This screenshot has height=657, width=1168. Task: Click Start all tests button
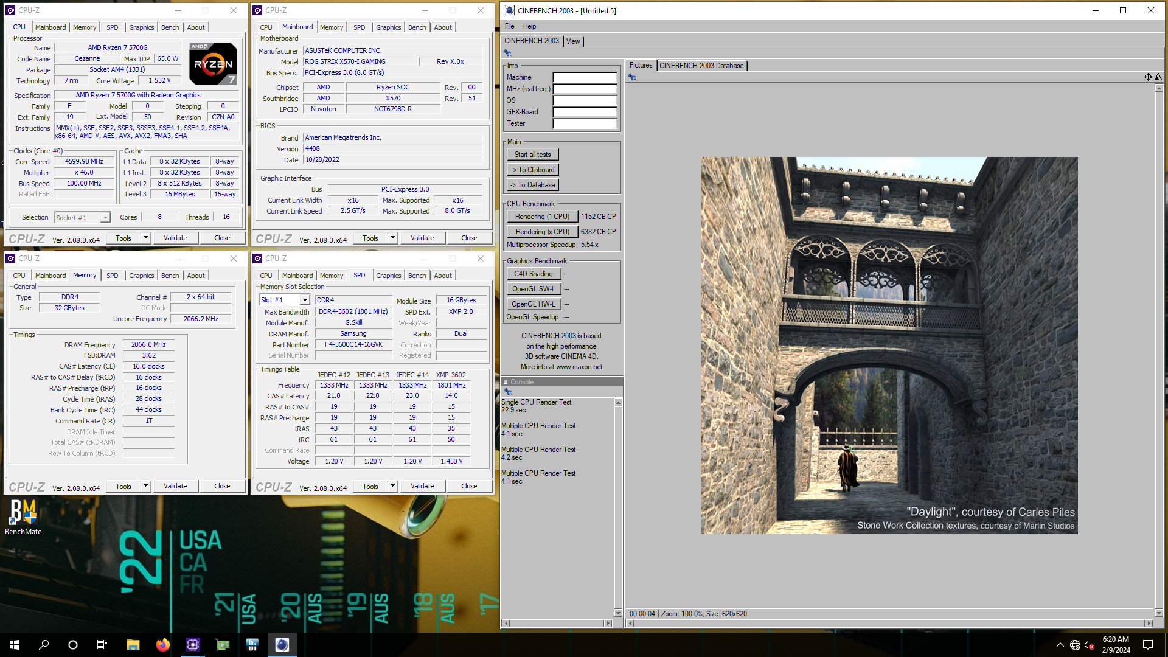coord(533,155)
